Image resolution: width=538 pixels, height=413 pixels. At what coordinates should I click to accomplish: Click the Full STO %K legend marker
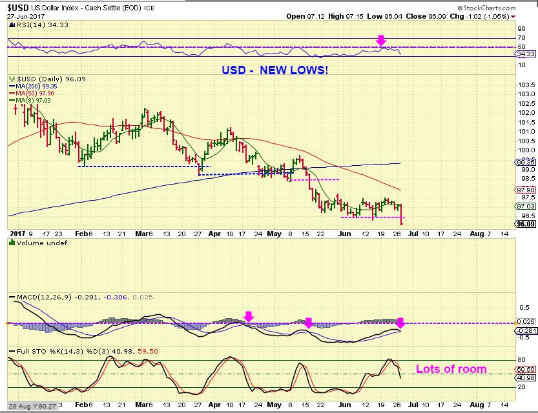coord(11,350)
